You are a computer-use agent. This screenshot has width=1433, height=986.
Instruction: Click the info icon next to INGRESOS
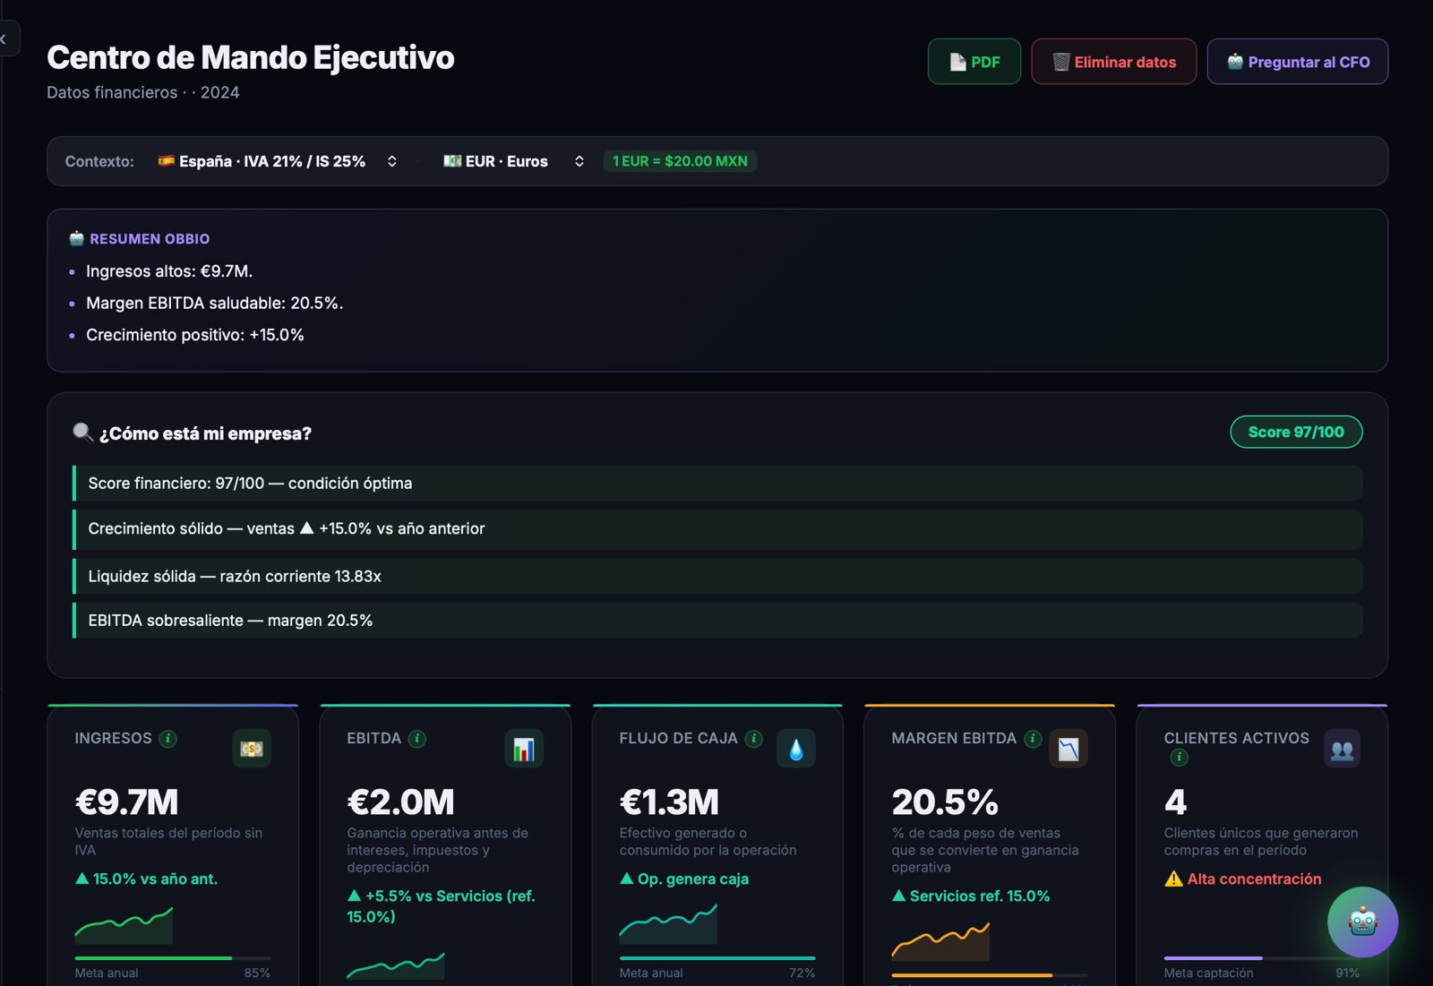[x=167, y=739]
